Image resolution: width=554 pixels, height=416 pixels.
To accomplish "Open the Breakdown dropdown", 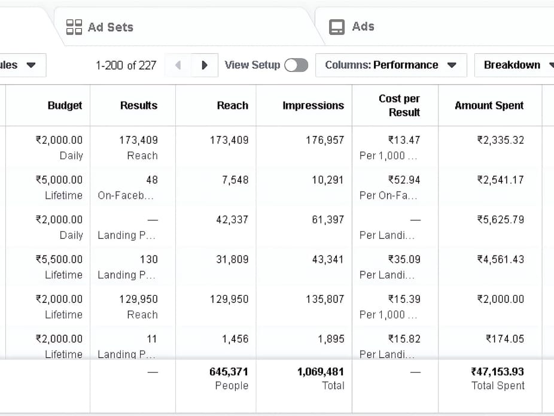I will 514,65.
